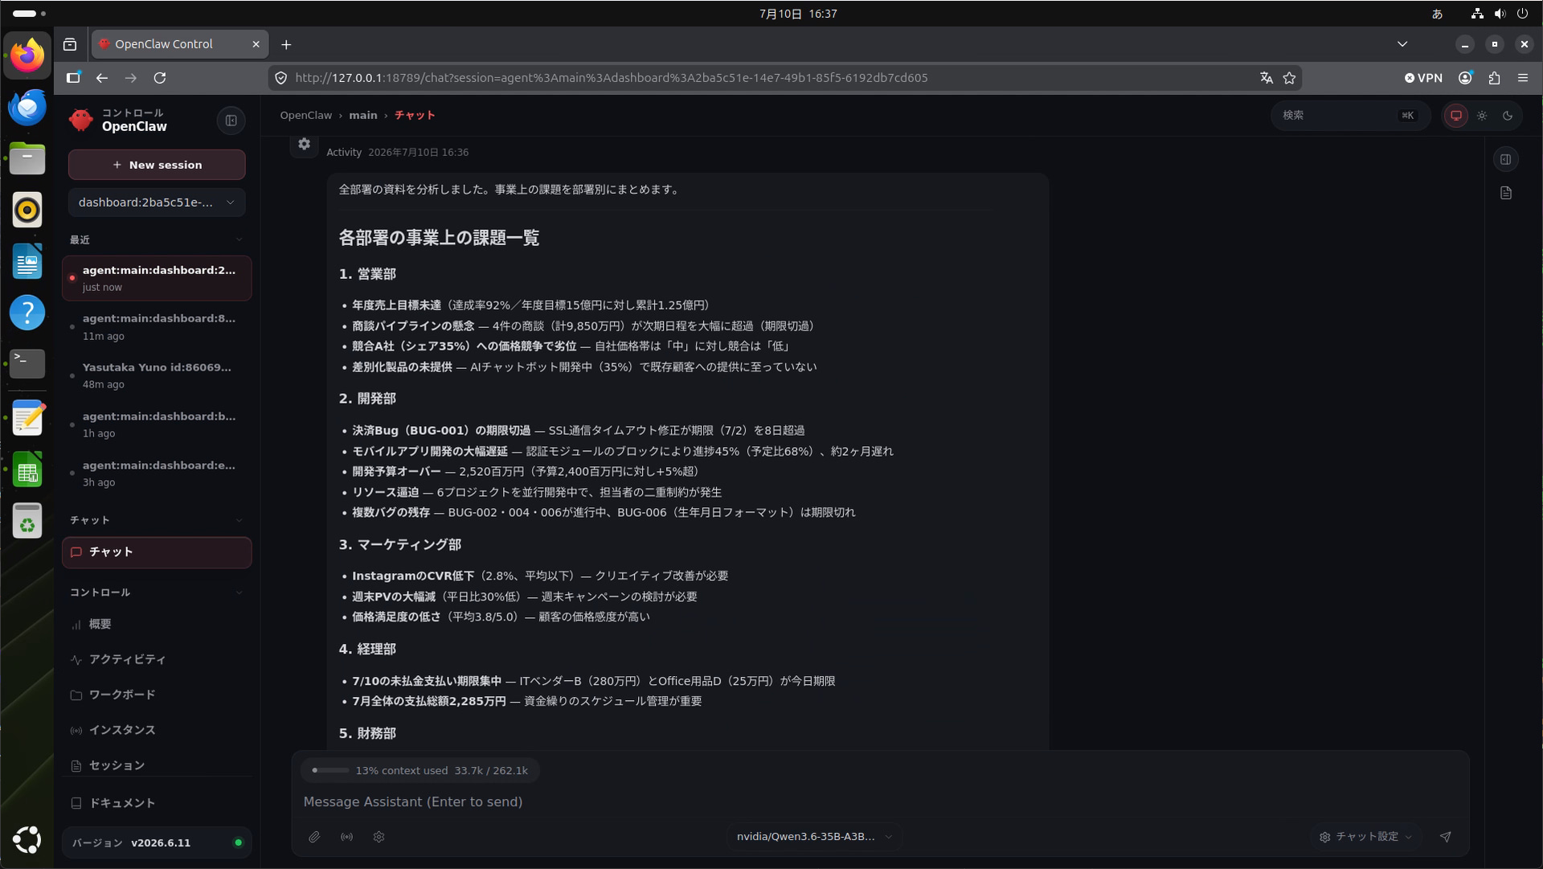The height and width of the screenshot is (869, 1543).
Task: Open Show Applications Ubuntu icon
Action: point(27,839)
